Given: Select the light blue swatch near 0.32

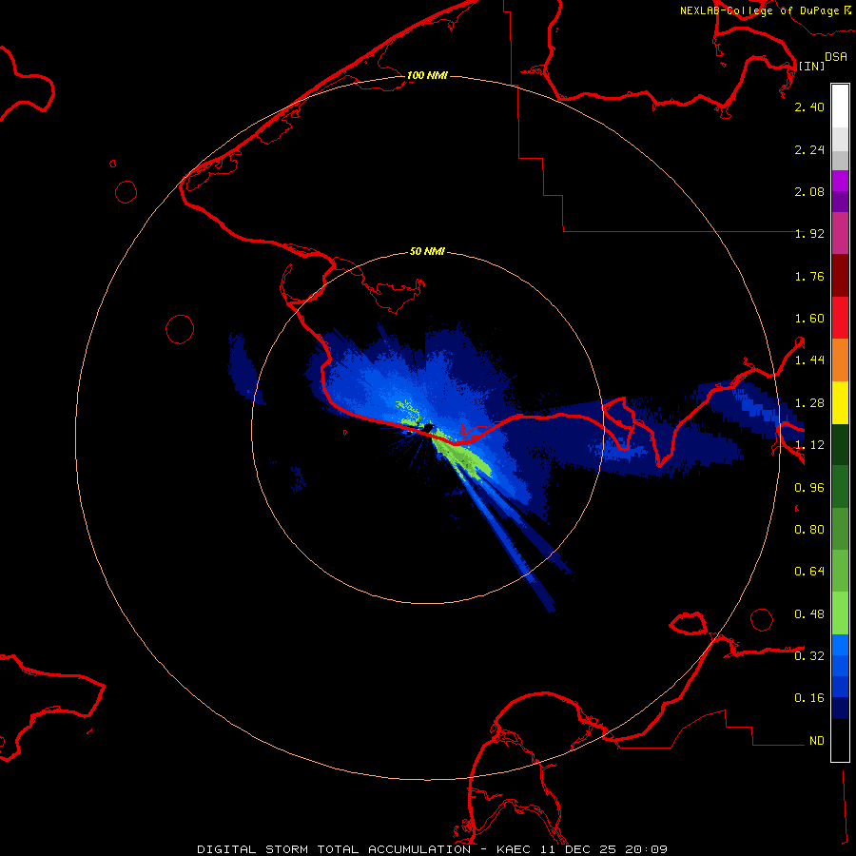Looking at the screenshot, I should click(840, 645).
